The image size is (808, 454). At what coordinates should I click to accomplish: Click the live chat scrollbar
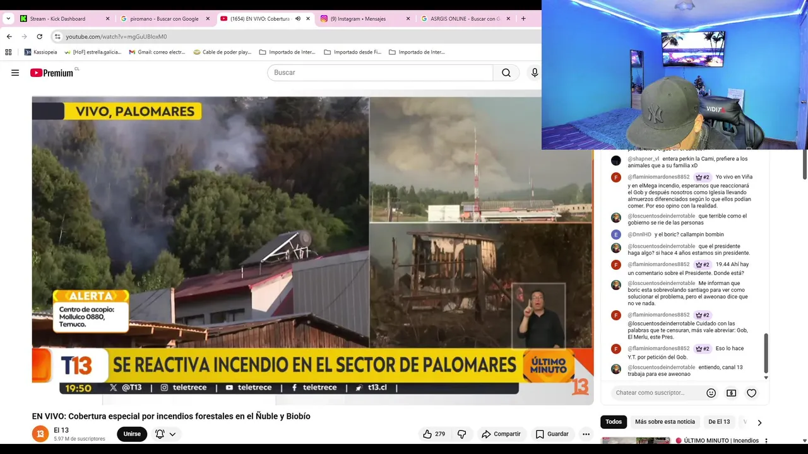766,353
